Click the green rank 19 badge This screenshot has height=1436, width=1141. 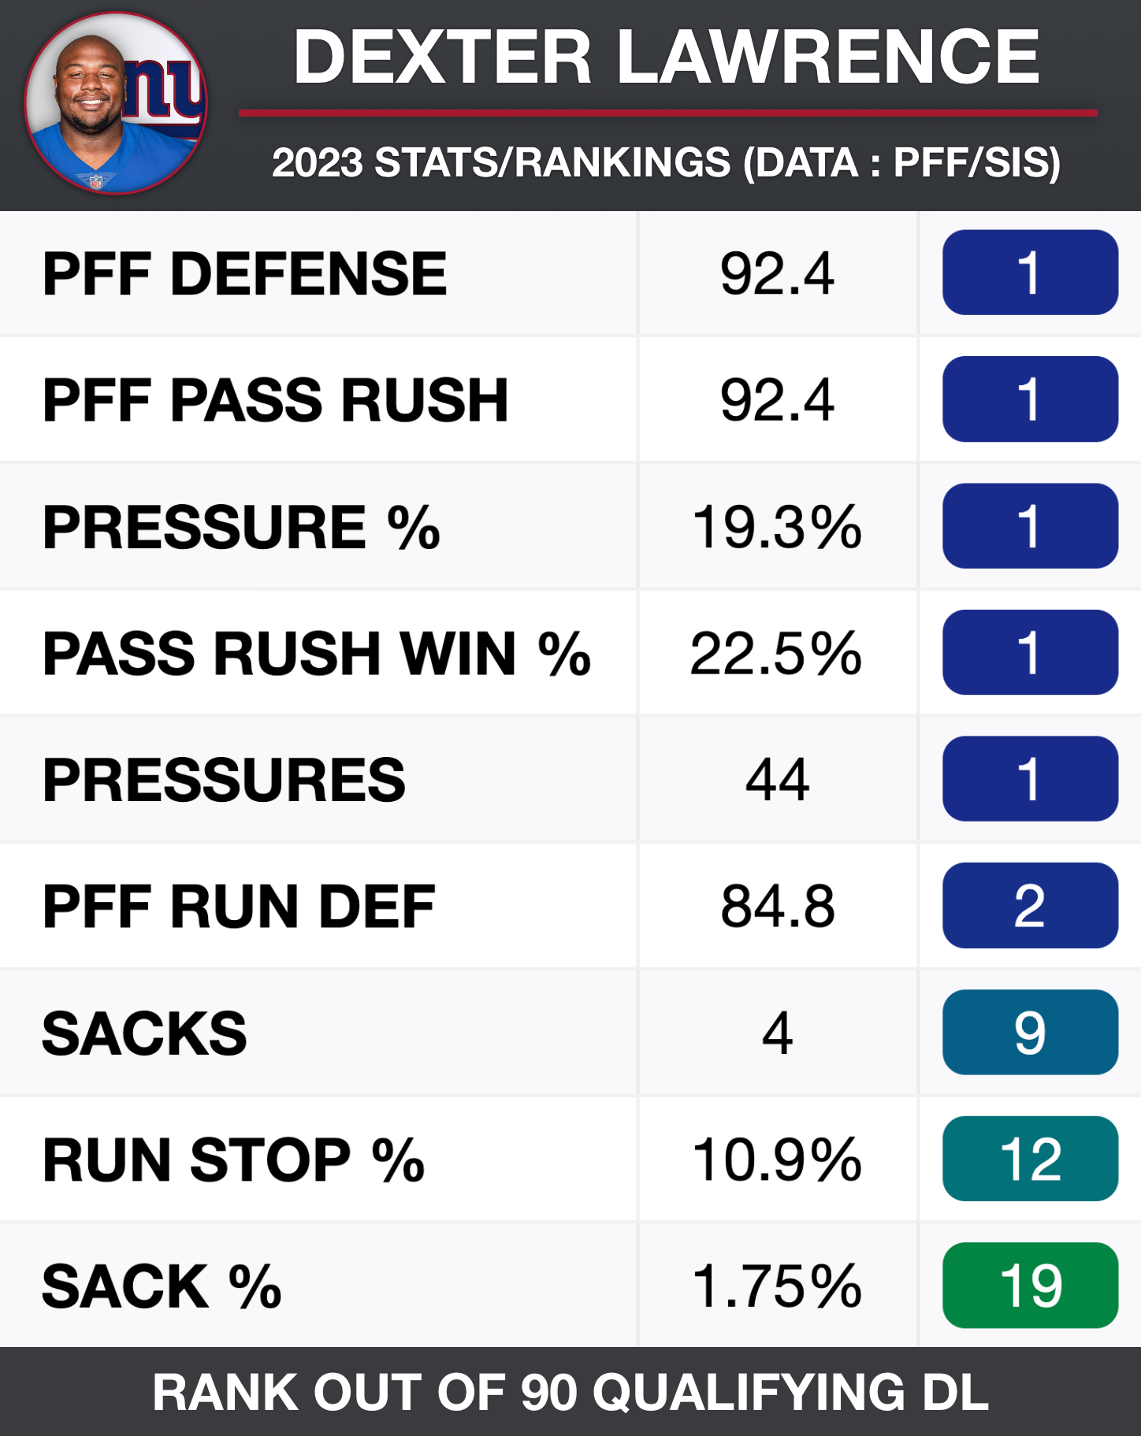click(x=1030, y=1286)
